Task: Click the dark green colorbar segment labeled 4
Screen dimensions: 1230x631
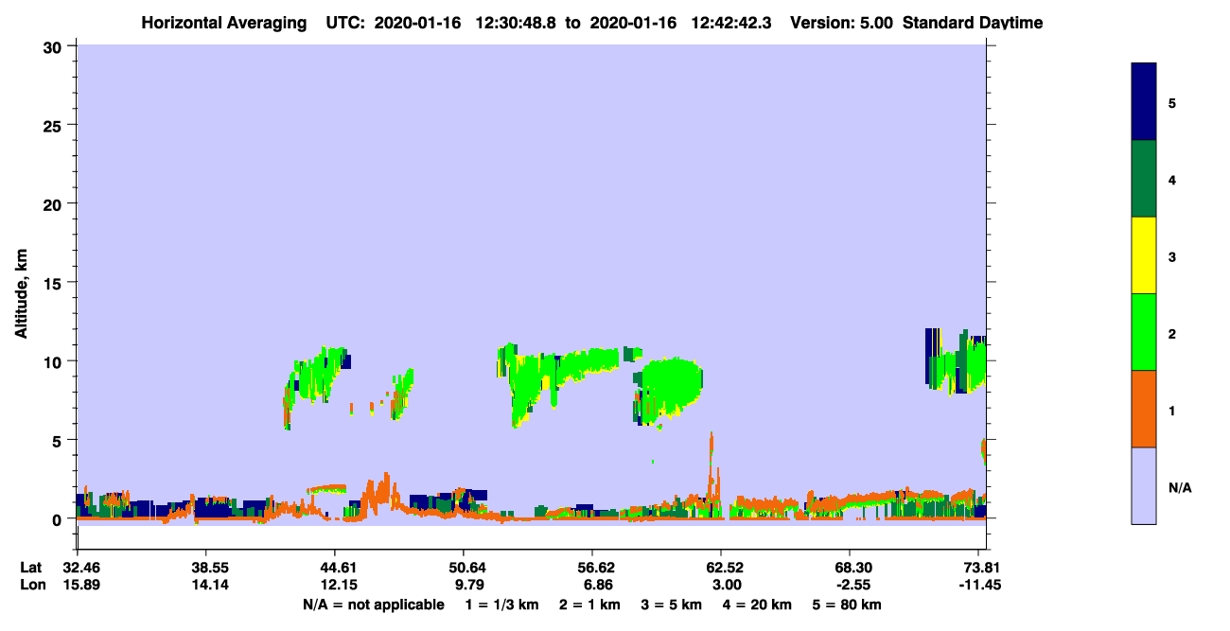Action: tap(1144, 179)
